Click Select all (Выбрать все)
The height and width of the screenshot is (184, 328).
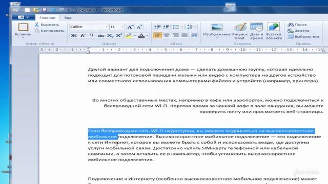click(x=303, y=36)
